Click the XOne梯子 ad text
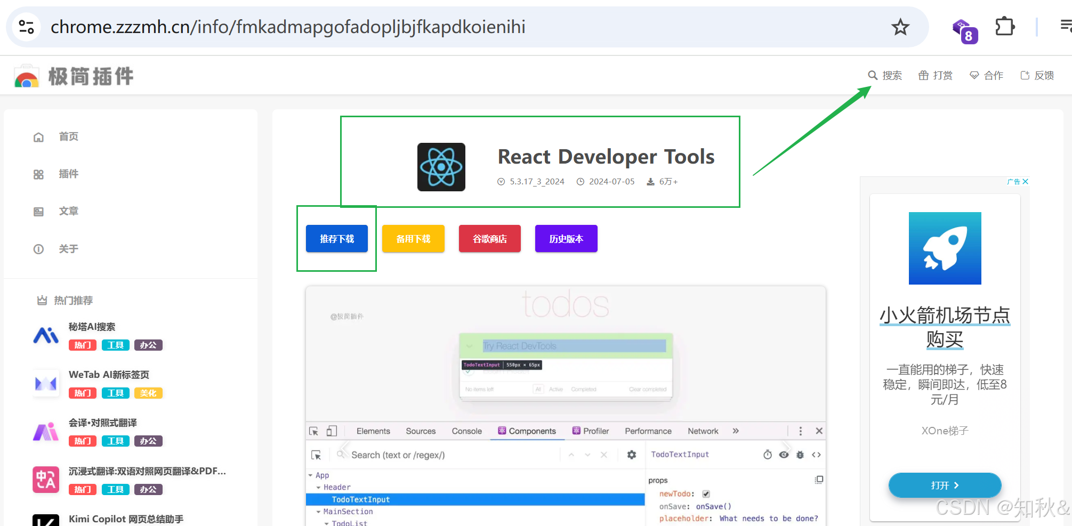The height and width of the screenshot is (526, 1072). [x=945, y=431]
